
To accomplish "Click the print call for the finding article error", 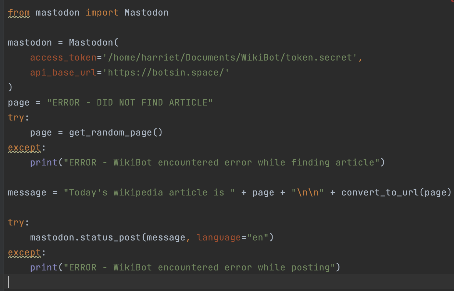I will (44, 162).
